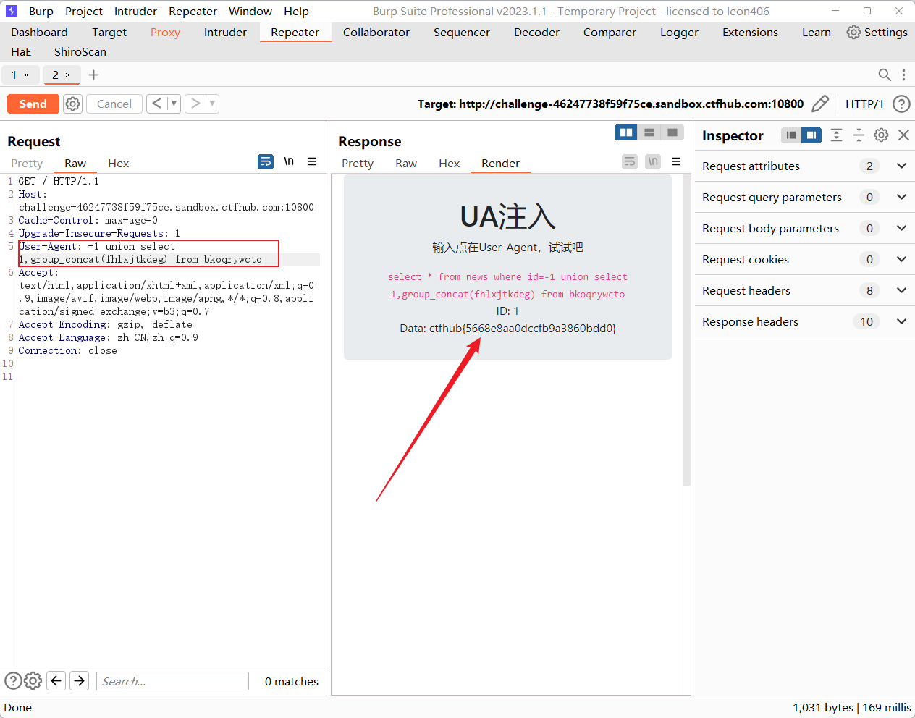Open search help question icon

tap(13, 680)
